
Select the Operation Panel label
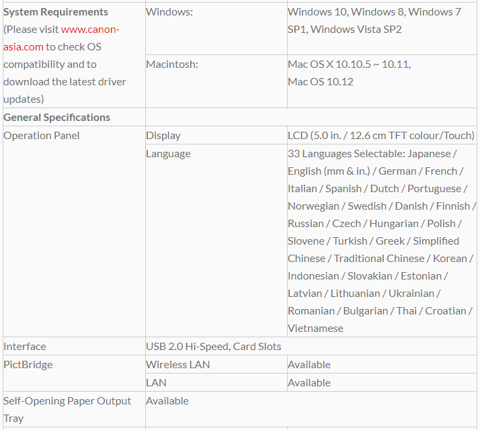42,136
